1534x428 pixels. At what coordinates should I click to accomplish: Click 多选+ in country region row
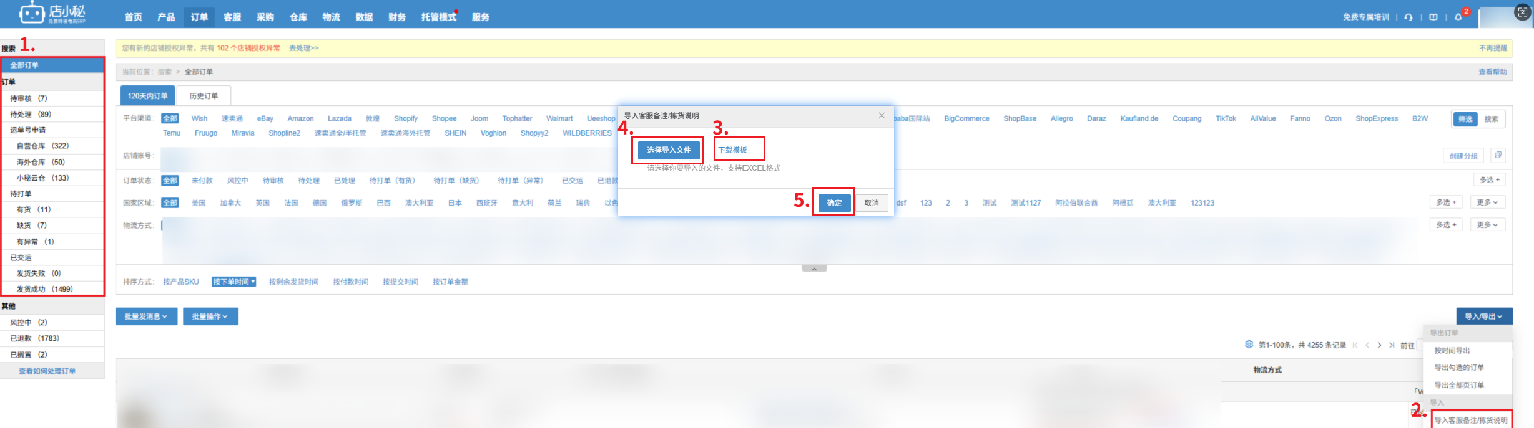pos(1446,202)
